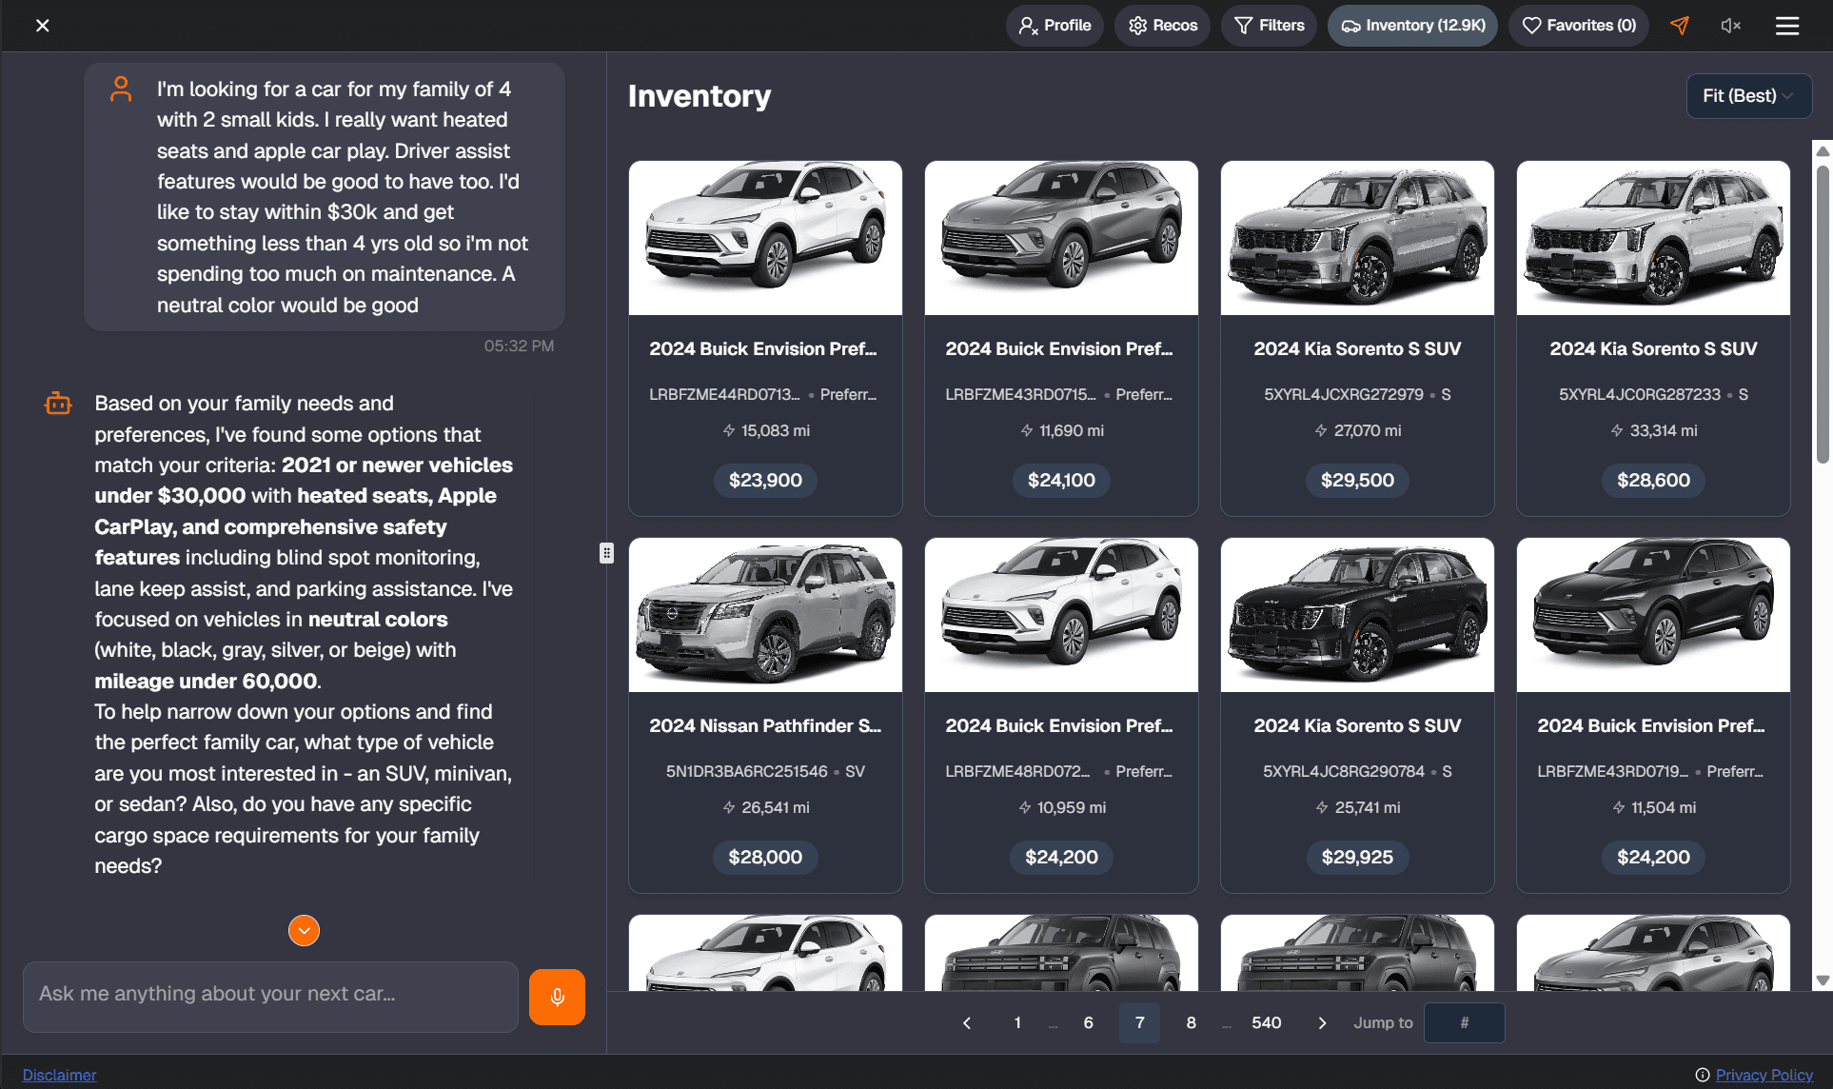Activate the microphone voice input button
The height and width of the screenshot is (1089, 1833).
coord(557,997)
